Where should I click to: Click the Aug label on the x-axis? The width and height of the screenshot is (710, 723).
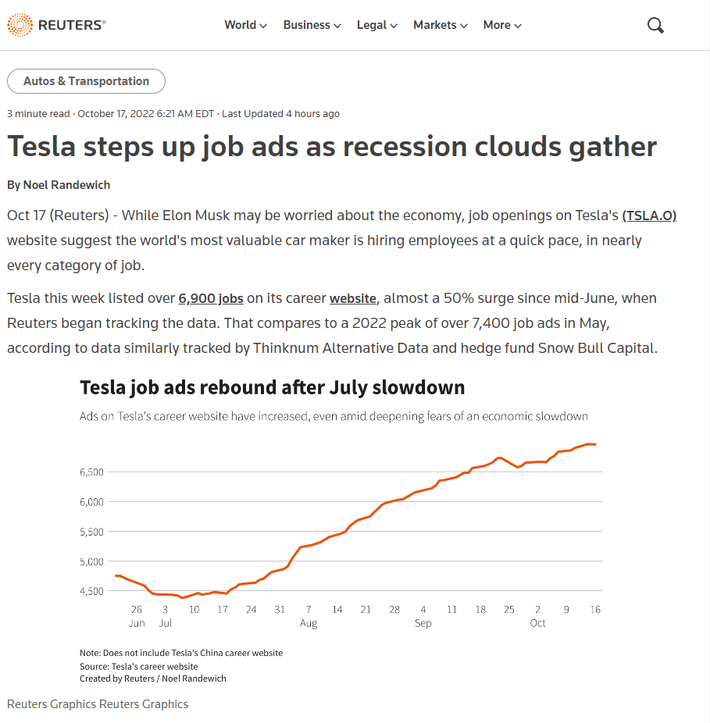[x=309, y=623]
